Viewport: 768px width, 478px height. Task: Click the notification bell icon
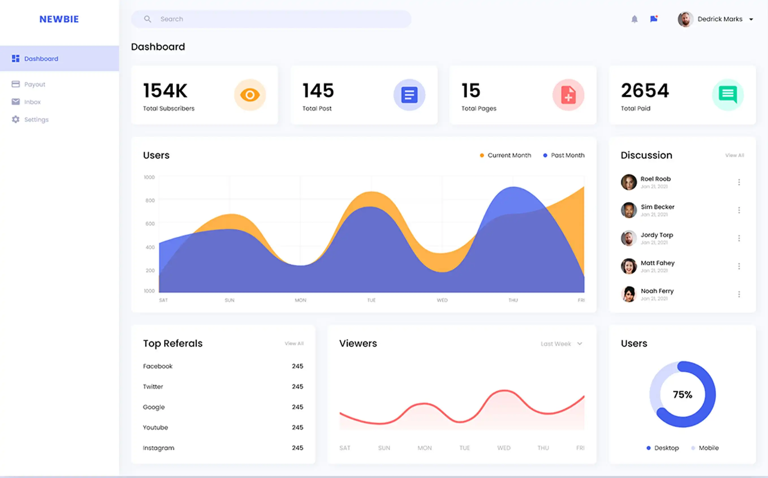pos(634,19)
